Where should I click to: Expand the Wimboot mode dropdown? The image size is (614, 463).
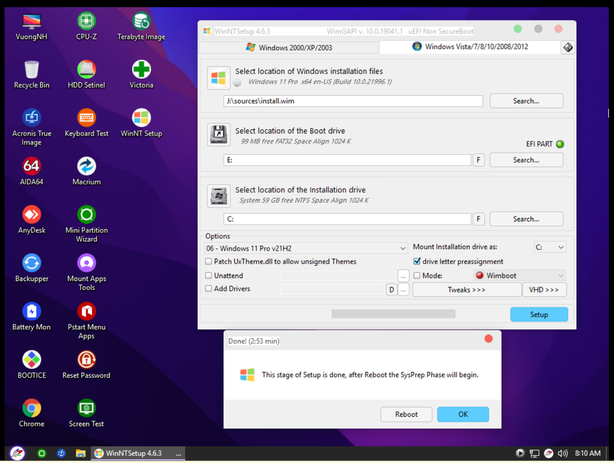coord(520,275)
